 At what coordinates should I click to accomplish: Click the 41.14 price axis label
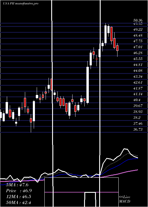(x=138, y=94)
